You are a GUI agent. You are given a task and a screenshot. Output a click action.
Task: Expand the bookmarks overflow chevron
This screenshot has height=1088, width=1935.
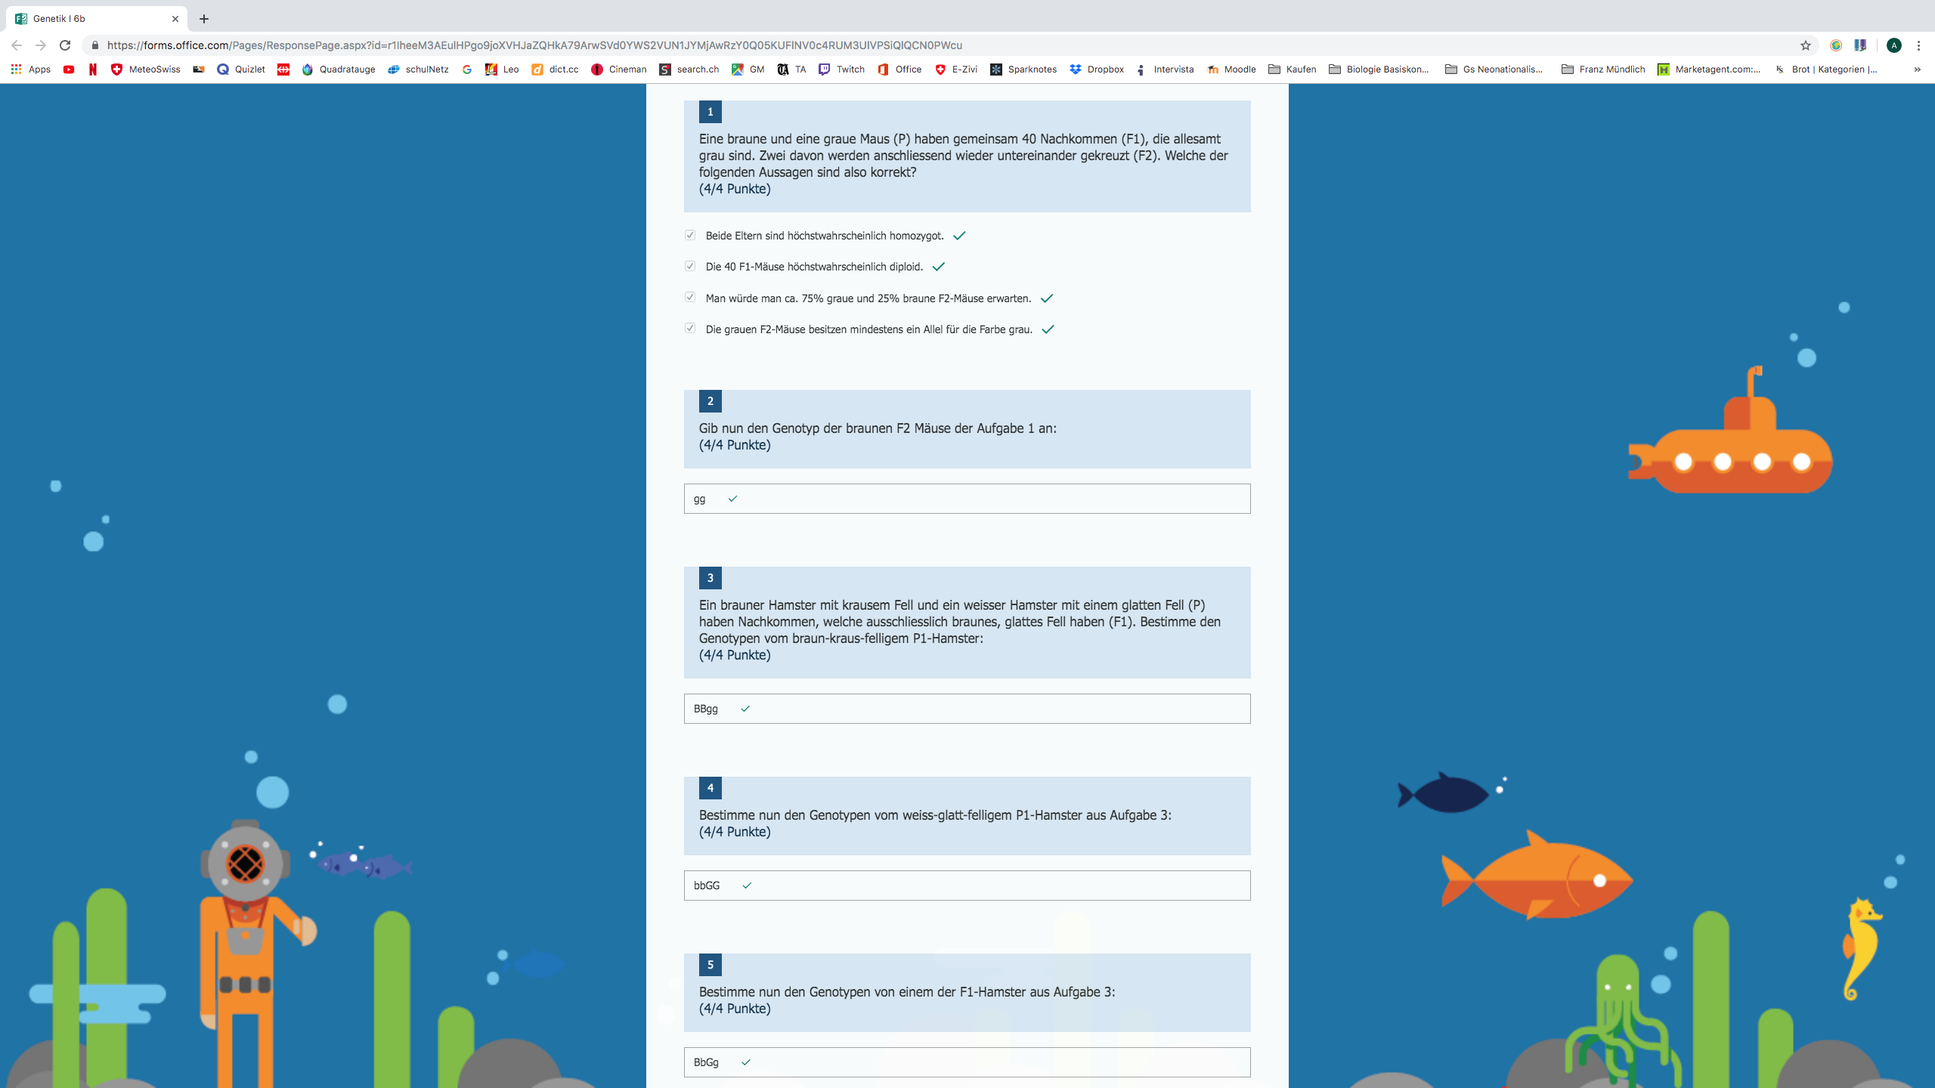point(1917,69)
